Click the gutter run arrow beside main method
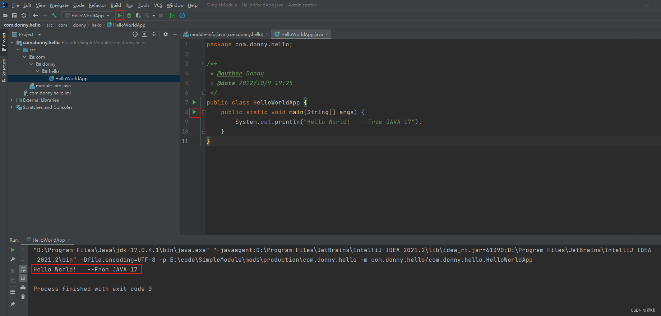The image size is (661, 316). (x=194, y=112)
